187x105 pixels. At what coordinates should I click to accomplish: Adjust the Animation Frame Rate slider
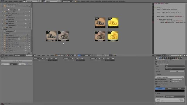point(170,77)
